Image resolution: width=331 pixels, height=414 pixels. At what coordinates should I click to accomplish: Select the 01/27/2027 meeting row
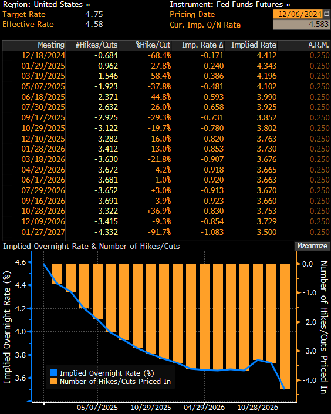click(165, 232)
